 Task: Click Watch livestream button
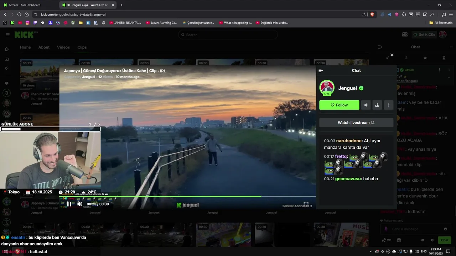[356, 123]
